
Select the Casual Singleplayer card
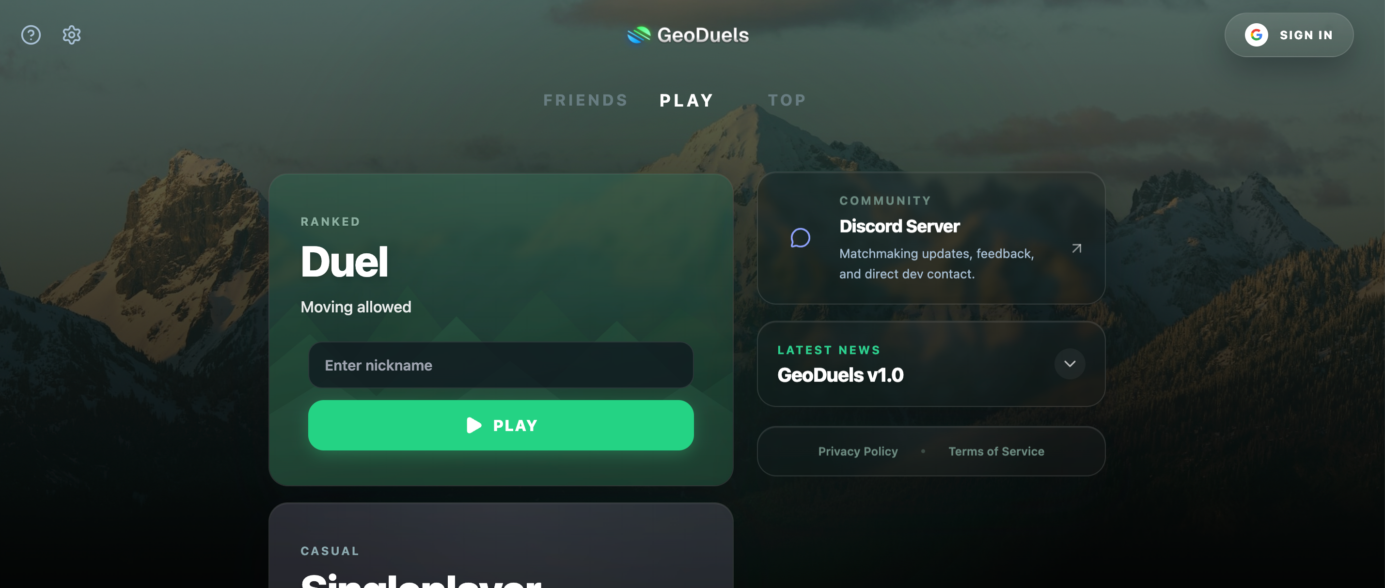[x=501, y=545]
